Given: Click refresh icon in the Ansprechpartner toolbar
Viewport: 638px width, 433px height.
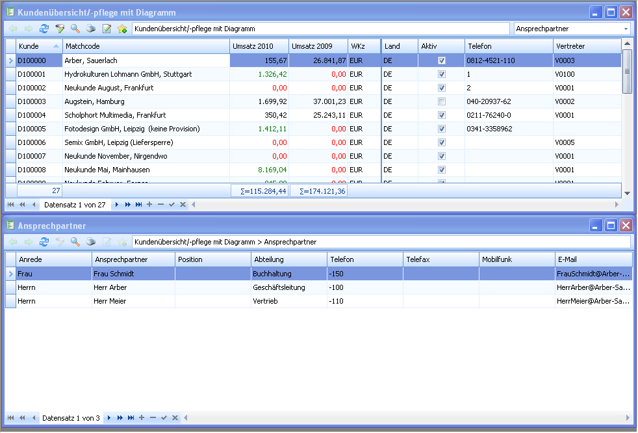Looking at the screenshot, I should (44, 242).
